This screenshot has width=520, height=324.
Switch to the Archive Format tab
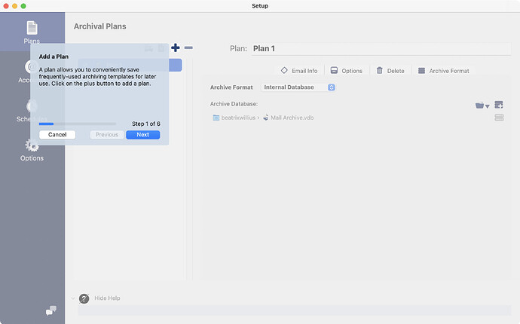pyautogui.click(x=444, y=71)
